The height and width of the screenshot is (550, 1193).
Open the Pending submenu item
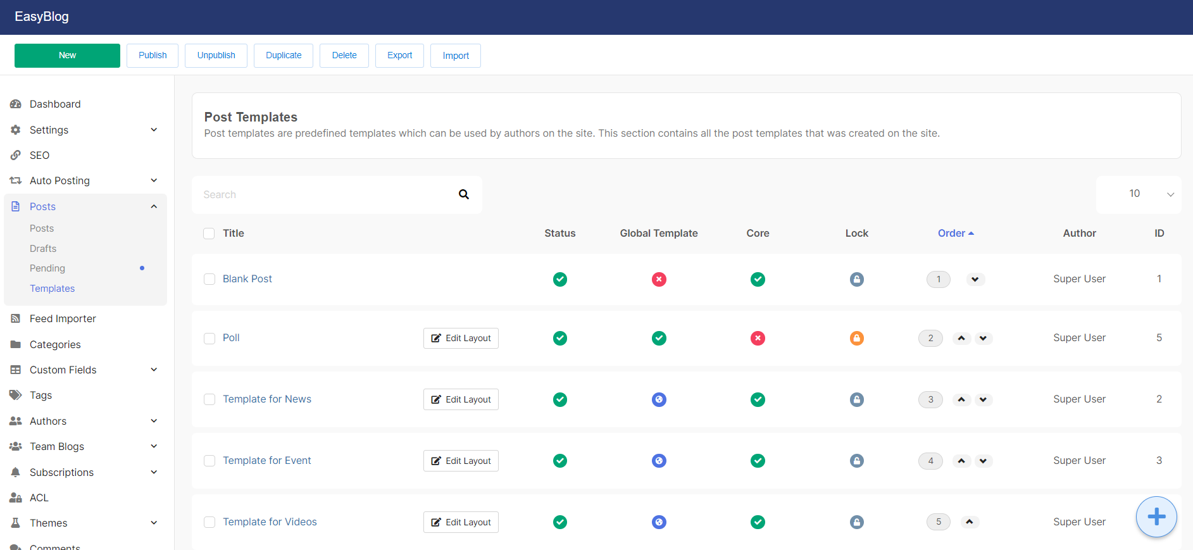(47, 268)
